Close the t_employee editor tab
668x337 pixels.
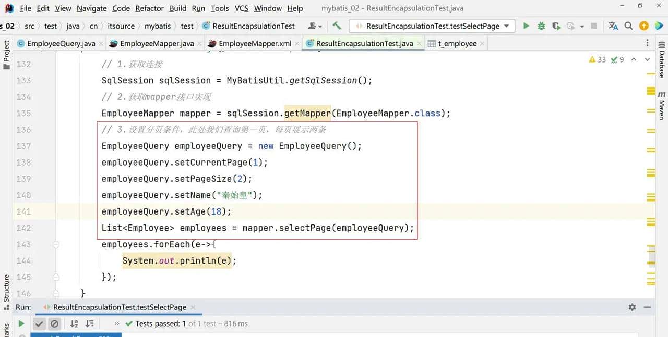click(482, 44)
